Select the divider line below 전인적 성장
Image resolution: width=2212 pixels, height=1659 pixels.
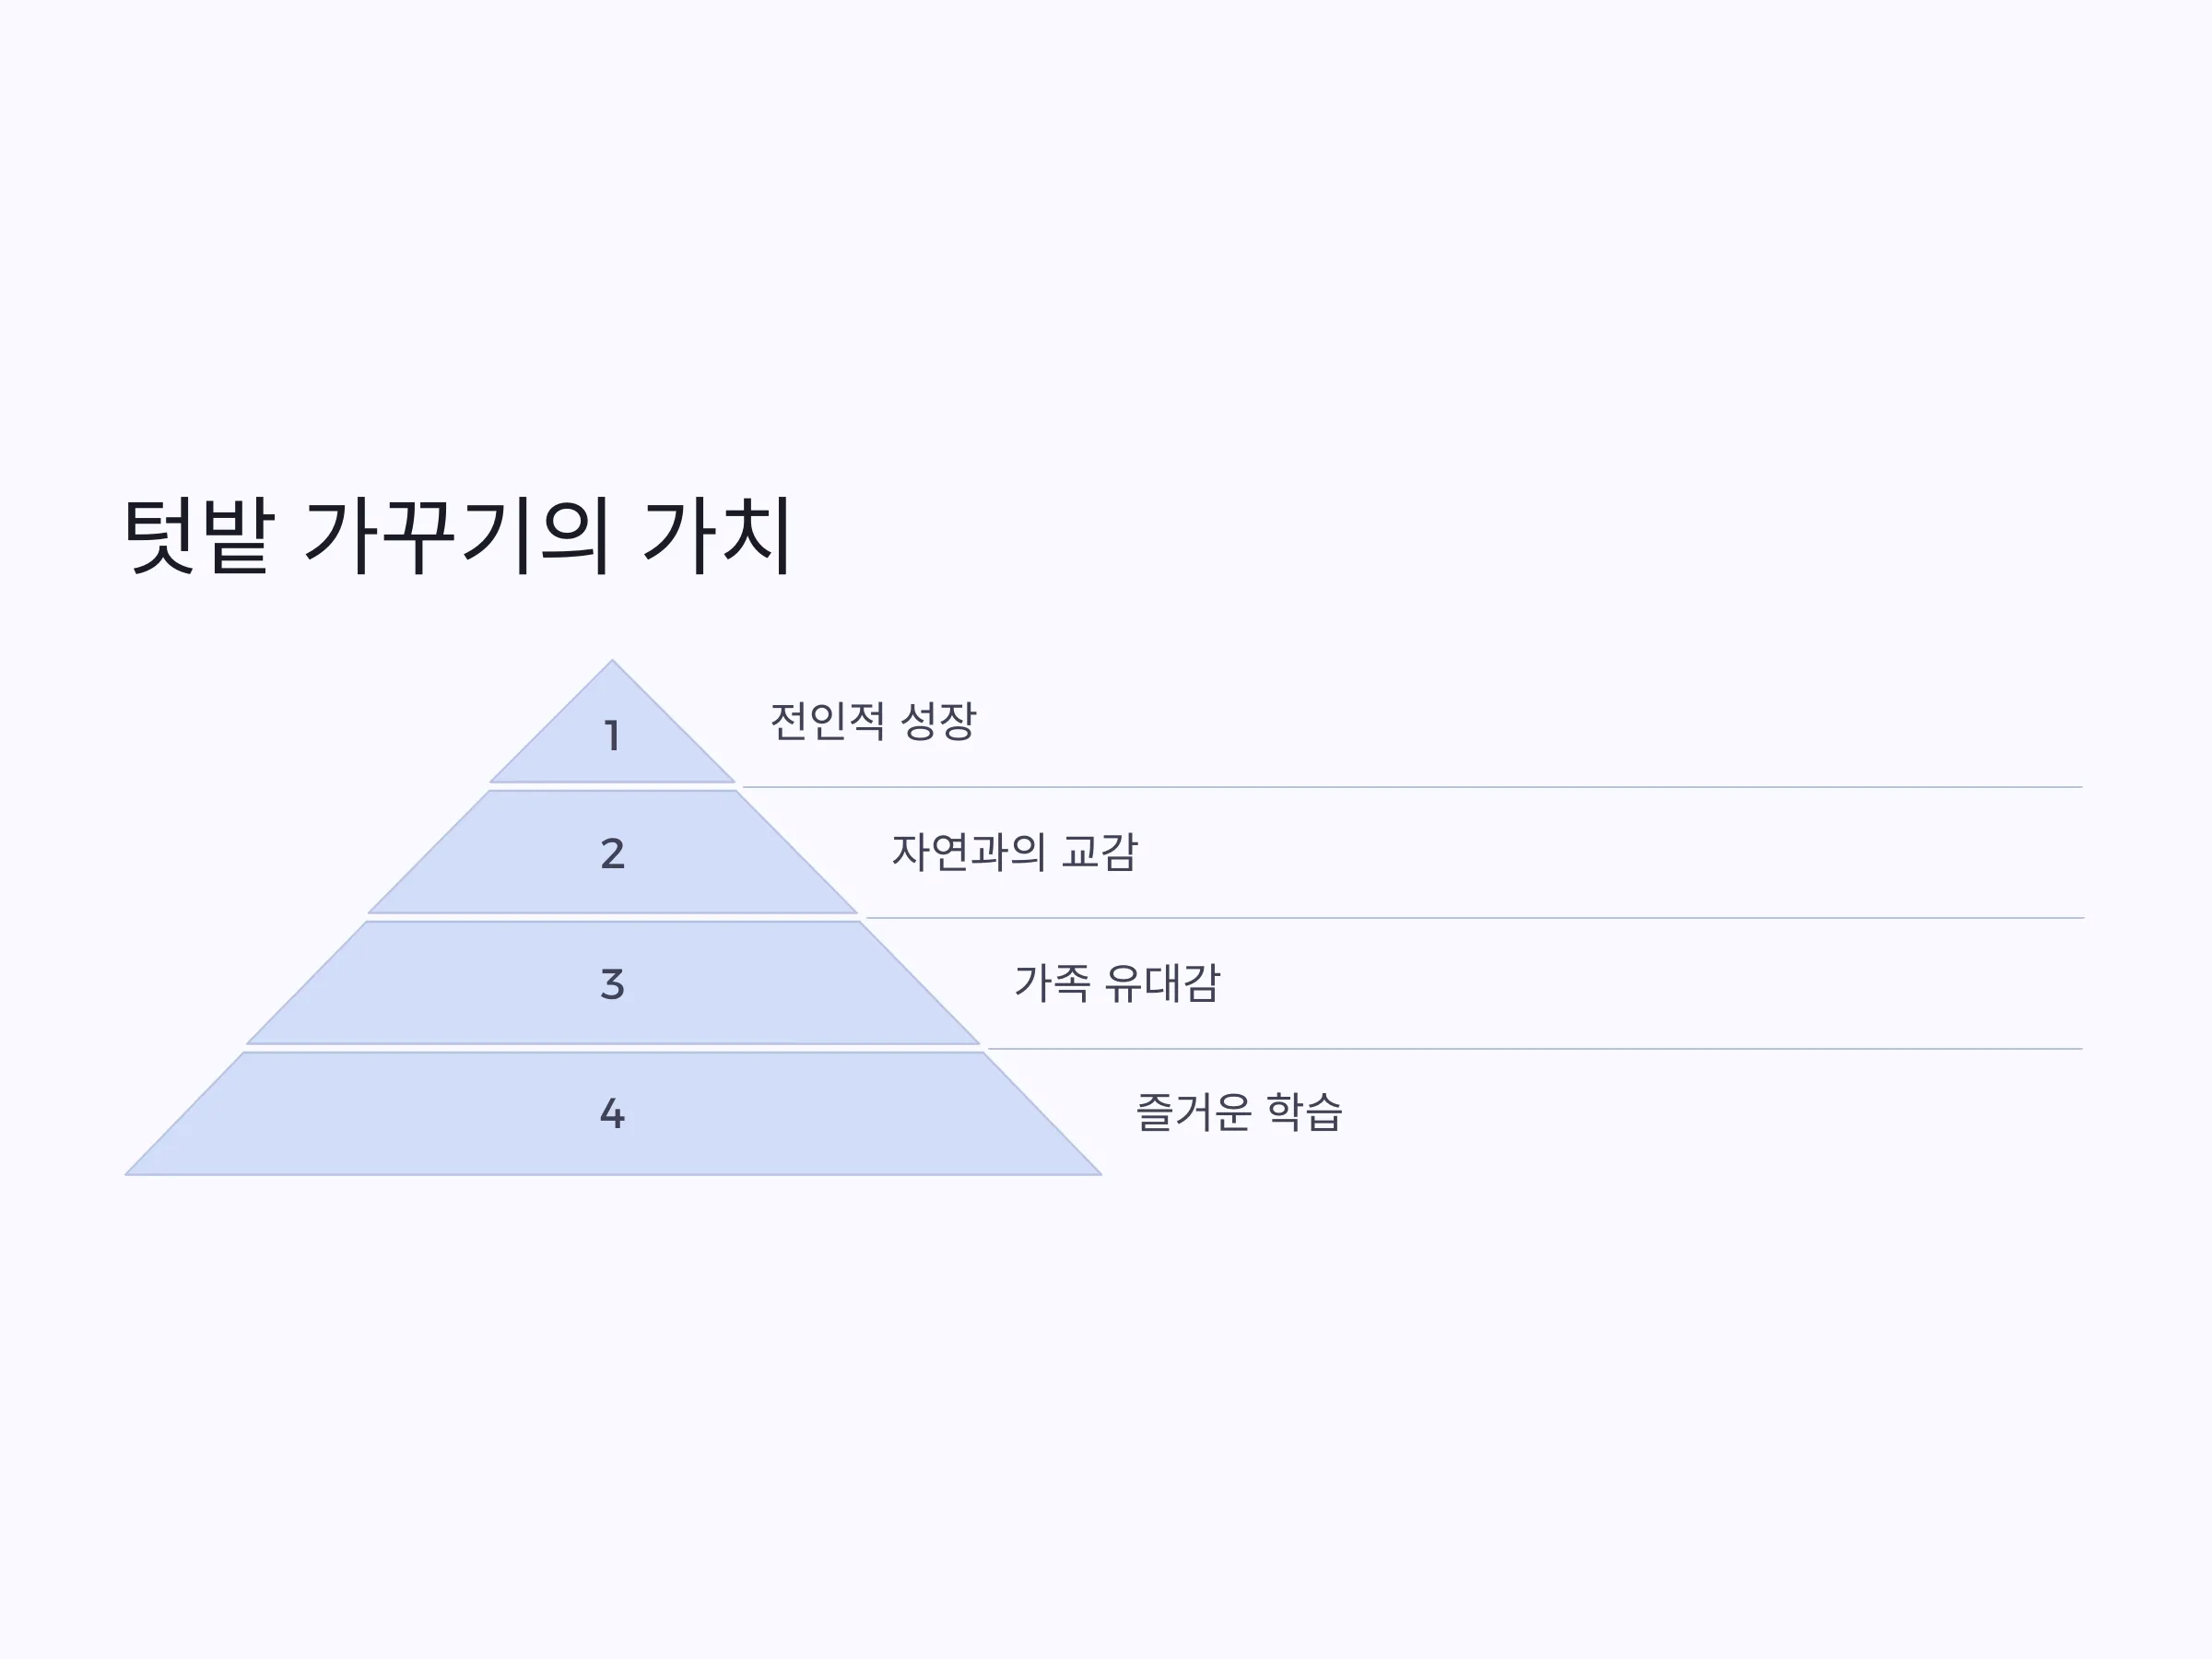[x=1412, y=787]
